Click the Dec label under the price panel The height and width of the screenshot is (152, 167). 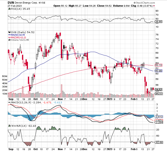(85, 99)
